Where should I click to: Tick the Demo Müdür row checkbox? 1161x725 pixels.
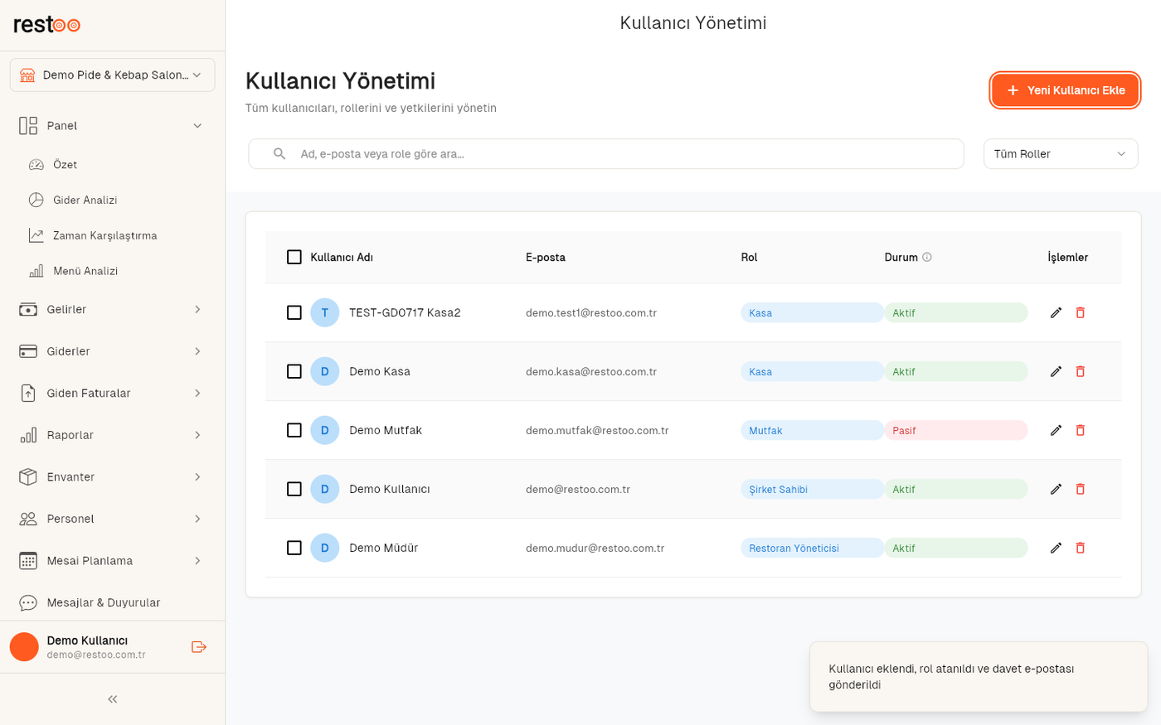pos(294,548)
